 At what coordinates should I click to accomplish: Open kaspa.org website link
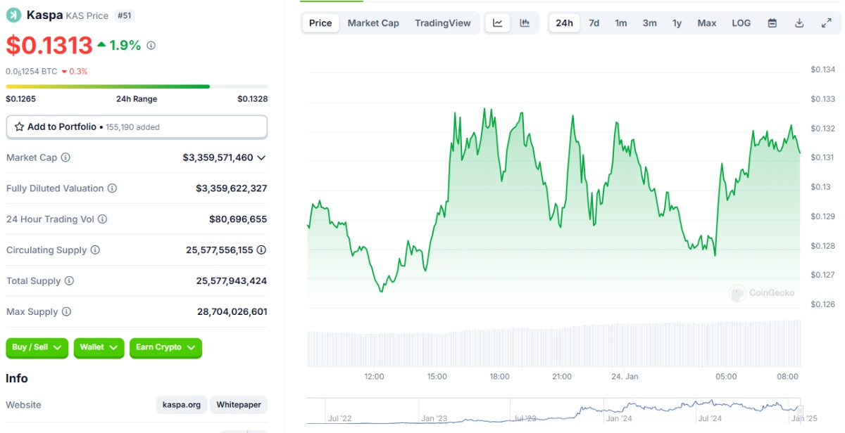(x=182, y=405)
